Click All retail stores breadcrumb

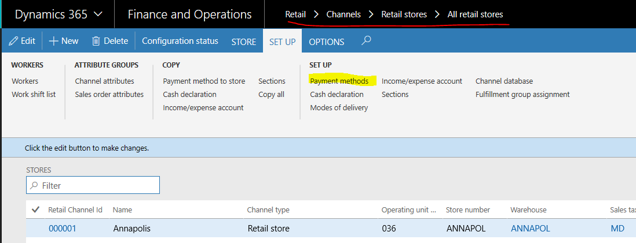[x=476, y=14]
